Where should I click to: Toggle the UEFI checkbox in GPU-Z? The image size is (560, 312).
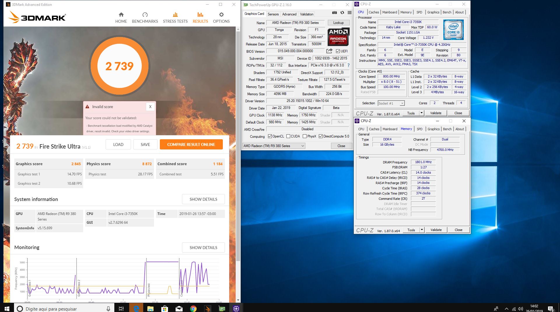338,51
